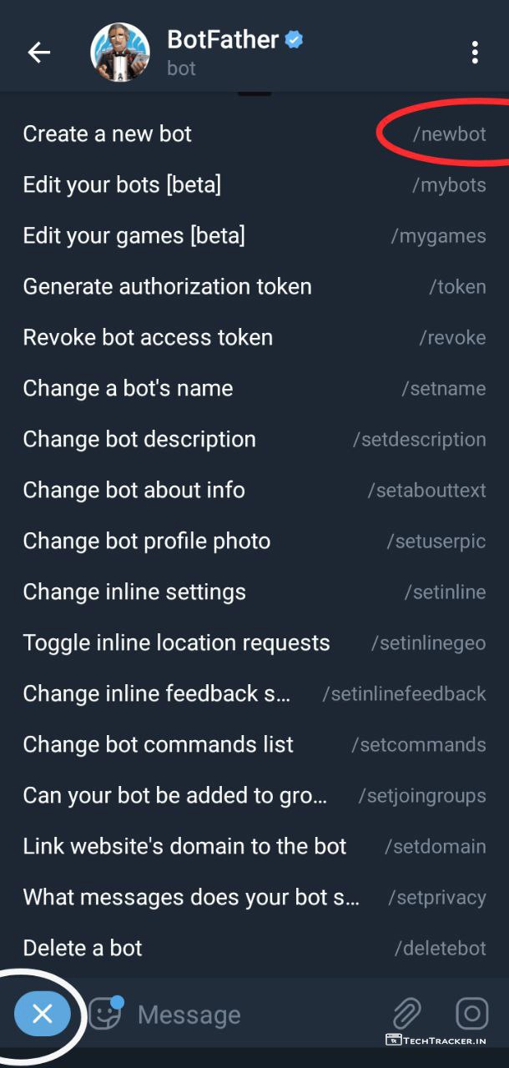Close the bot commands list
509x1068 pixels.
43,1014
